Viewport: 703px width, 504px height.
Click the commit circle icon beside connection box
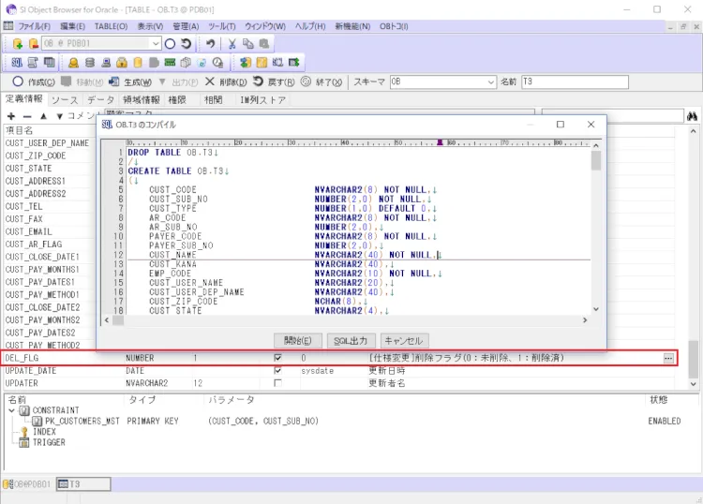click(x=170, y=43)
